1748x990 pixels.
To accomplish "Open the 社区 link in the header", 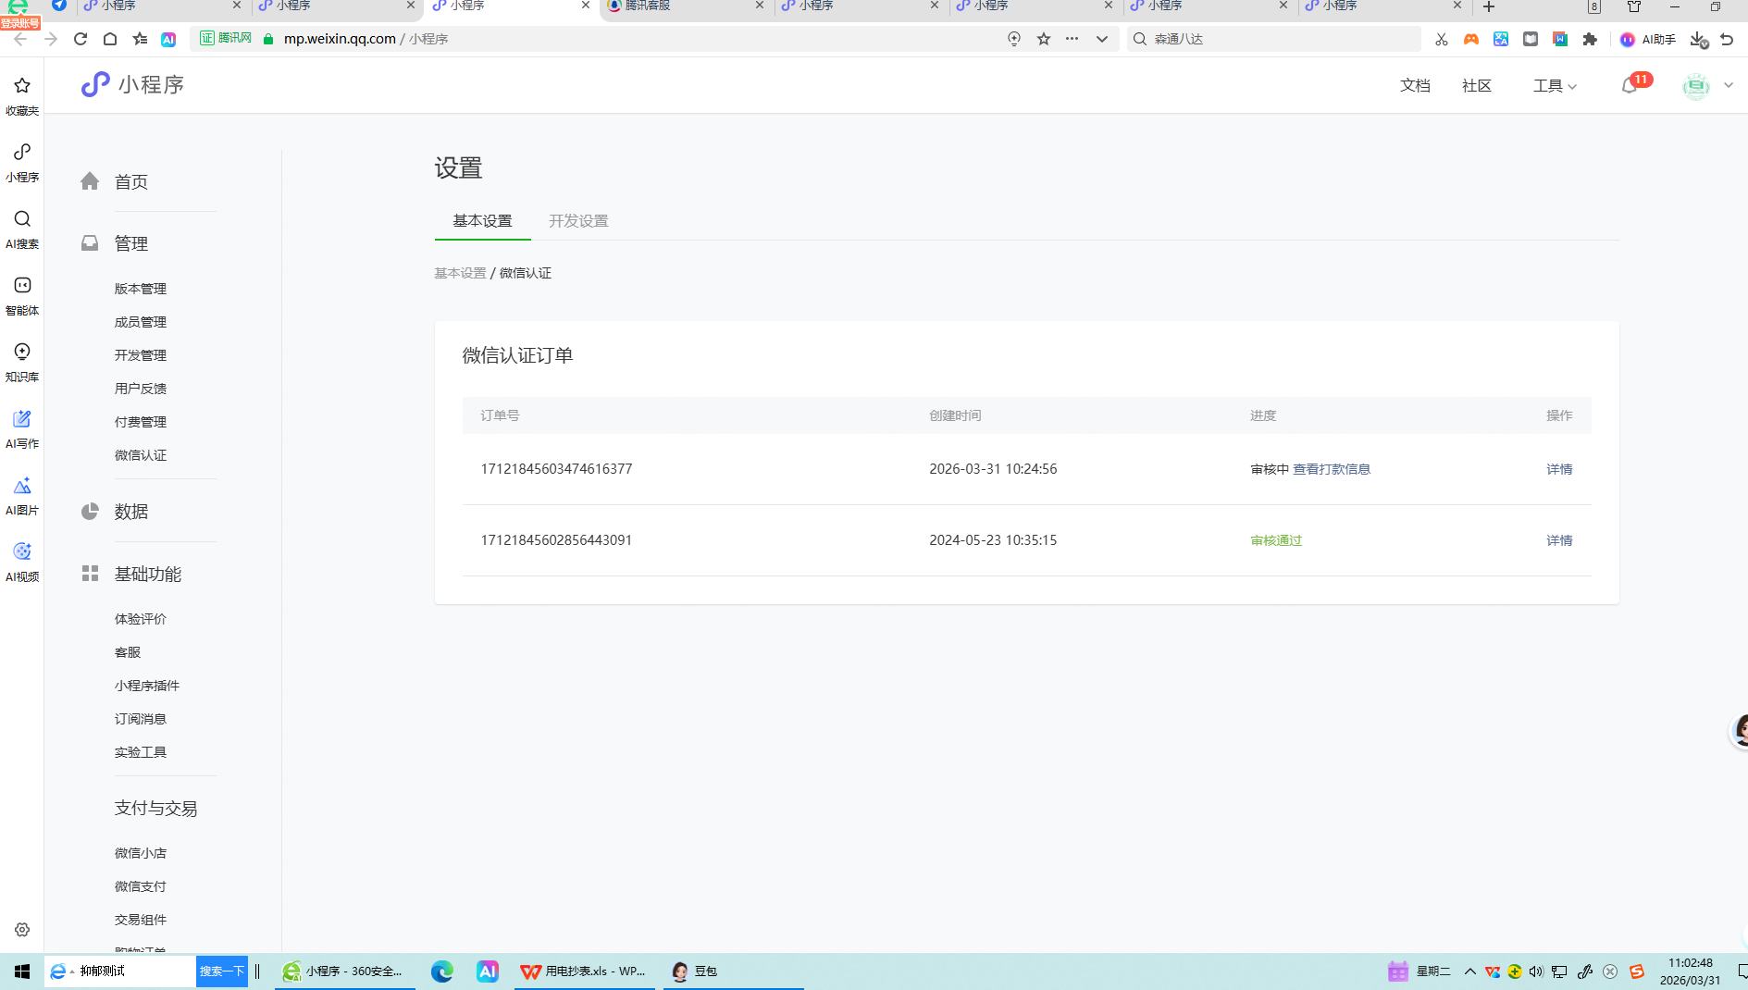I will 1477,86.
